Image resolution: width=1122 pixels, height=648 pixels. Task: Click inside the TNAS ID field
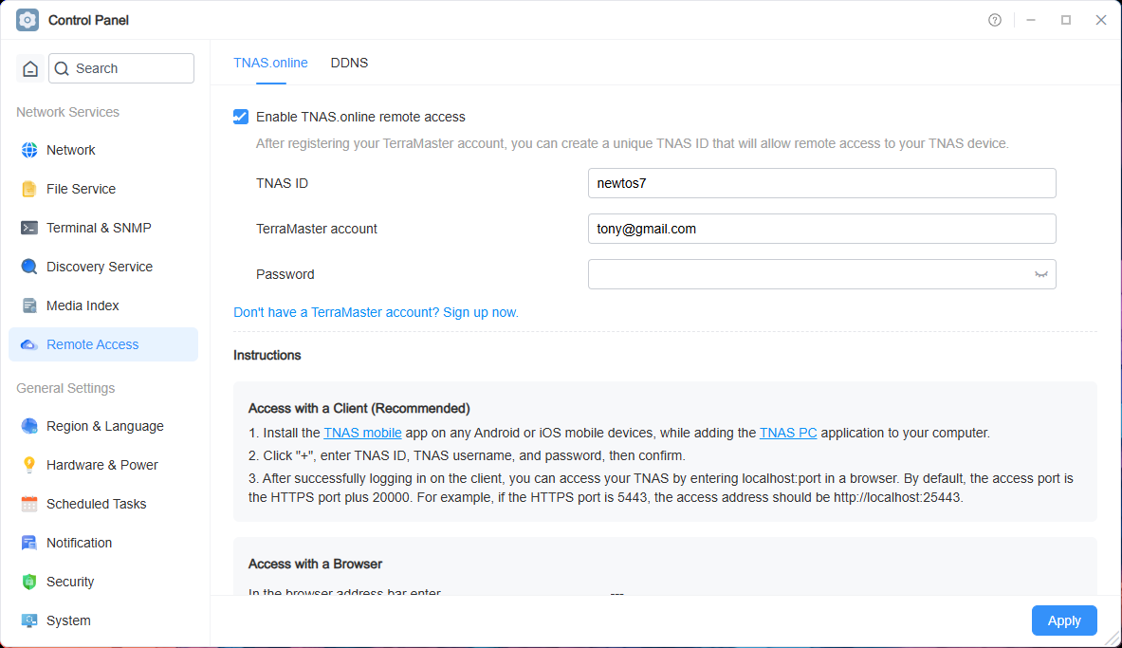pyautogui.click(x=821, y=182)
